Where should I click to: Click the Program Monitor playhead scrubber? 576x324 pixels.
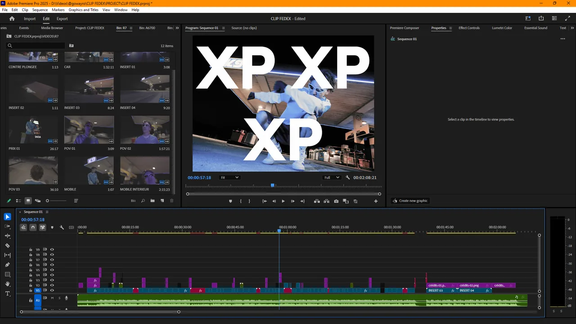(x=272, y=185)
